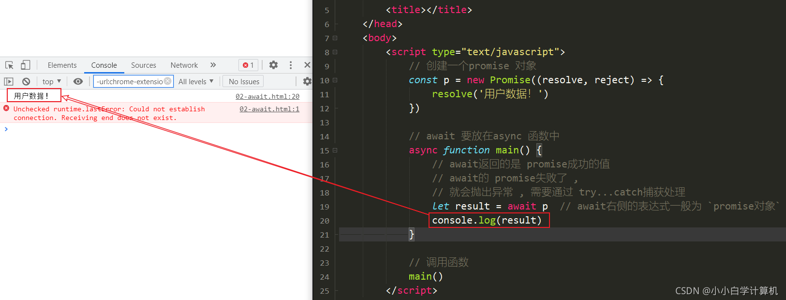Select the 用户数据！ console log output
Image resolution: width=786 pixels, height=300 pixels.
(x=31, y=96)
